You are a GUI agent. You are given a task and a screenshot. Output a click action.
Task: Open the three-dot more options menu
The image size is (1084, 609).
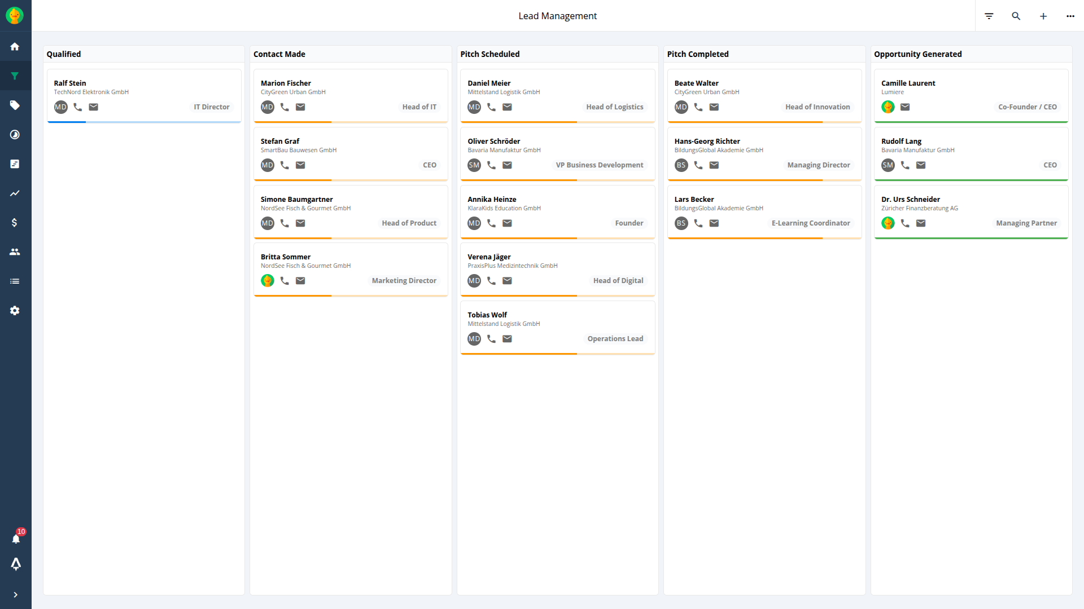click(1070, 16)
